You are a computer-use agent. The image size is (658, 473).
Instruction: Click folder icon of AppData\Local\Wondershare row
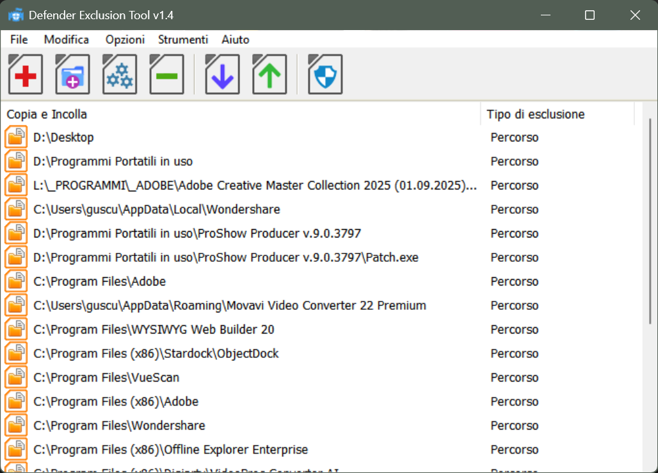(x=17, y=209)
